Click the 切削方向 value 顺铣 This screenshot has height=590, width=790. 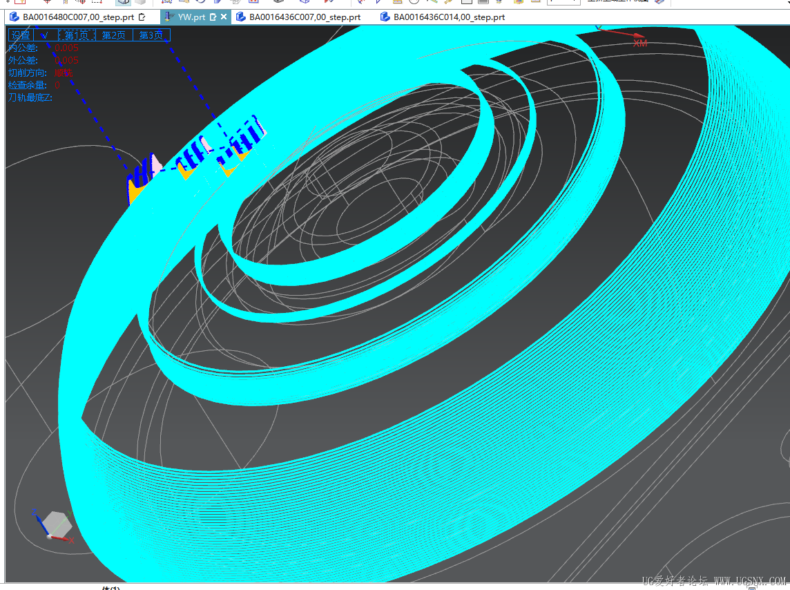(x=64, y=73)
